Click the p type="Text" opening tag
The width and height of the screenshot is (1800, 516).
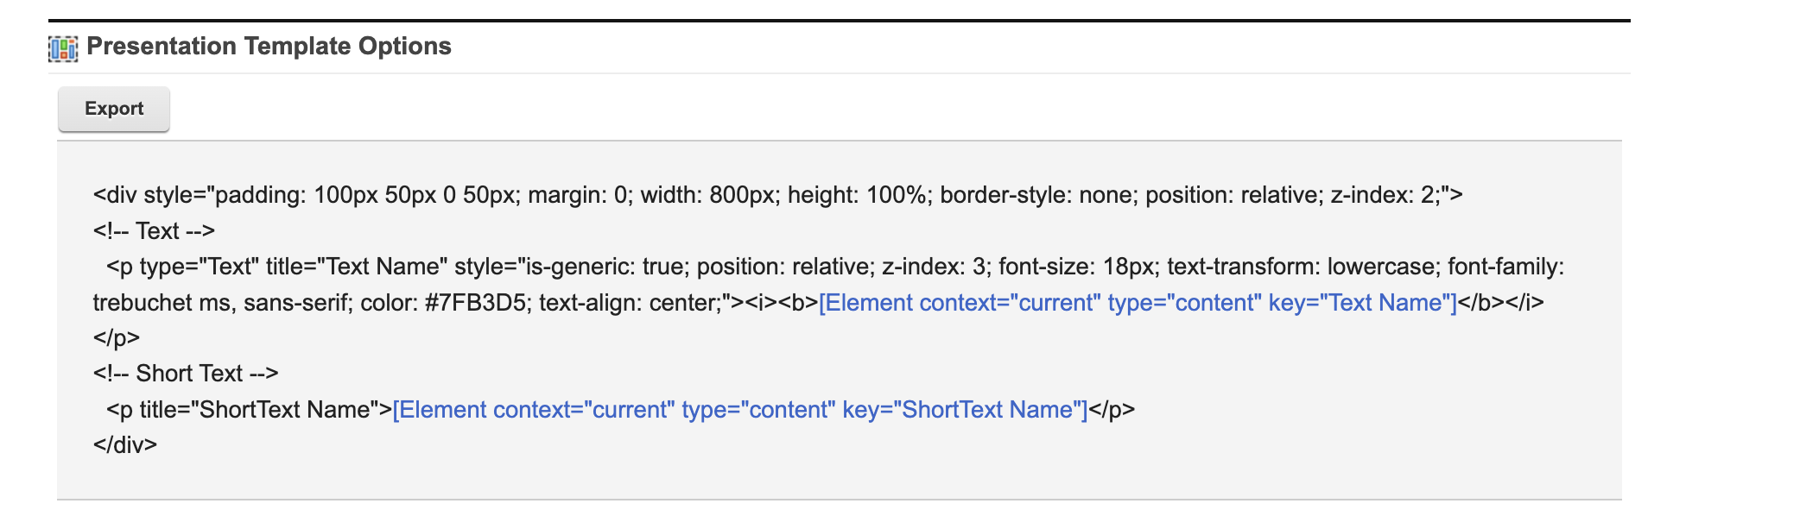click(x=182, y=267)
